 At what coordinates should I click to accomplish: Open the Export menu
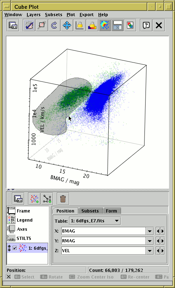pos(86,15)
